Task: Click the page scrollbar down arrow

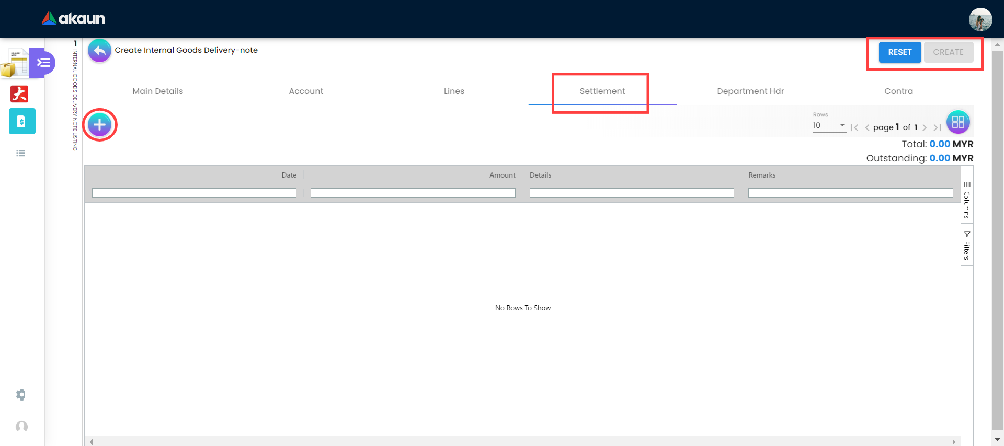Action: pyautogui.click(x=997, y=439)
